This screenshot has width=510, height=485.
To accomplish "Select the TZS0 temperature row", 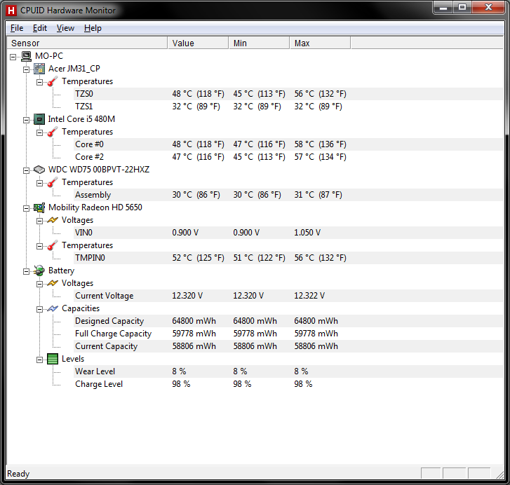I will (288, 94).
